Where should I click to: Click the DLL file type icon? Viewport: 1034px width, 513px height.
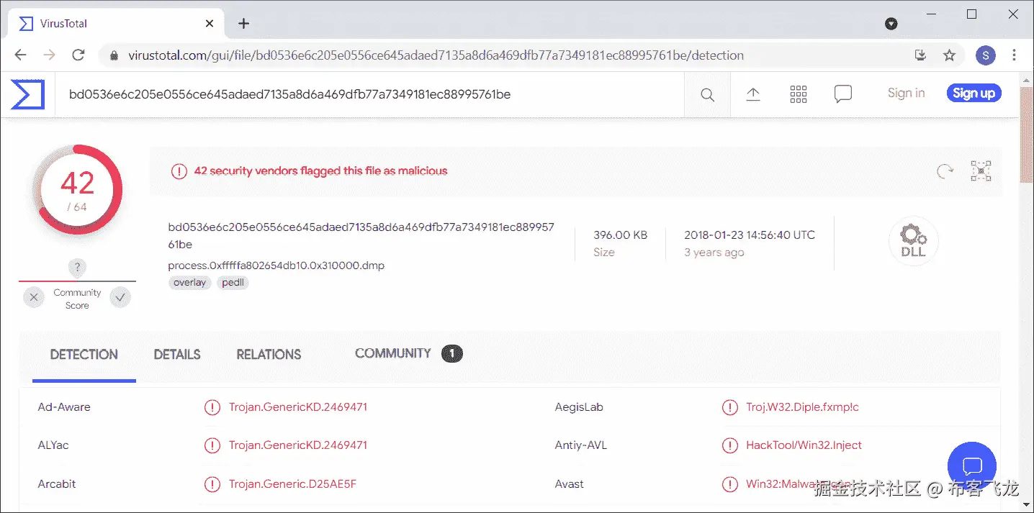coord(912,240)
